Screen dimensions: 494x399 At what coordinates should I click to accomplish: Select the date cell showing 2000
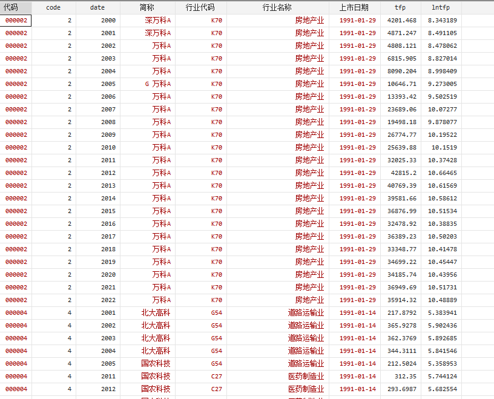[108, 21]
